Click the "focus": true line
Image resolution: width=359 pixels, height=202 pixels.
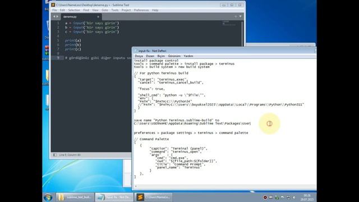pos(151,89)
